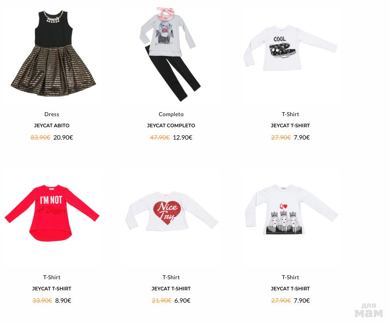Open JEYCAT T-SHIRT link under COOL shirt
The width and height of the screenshot is (389, 323).
pos(290,126)
